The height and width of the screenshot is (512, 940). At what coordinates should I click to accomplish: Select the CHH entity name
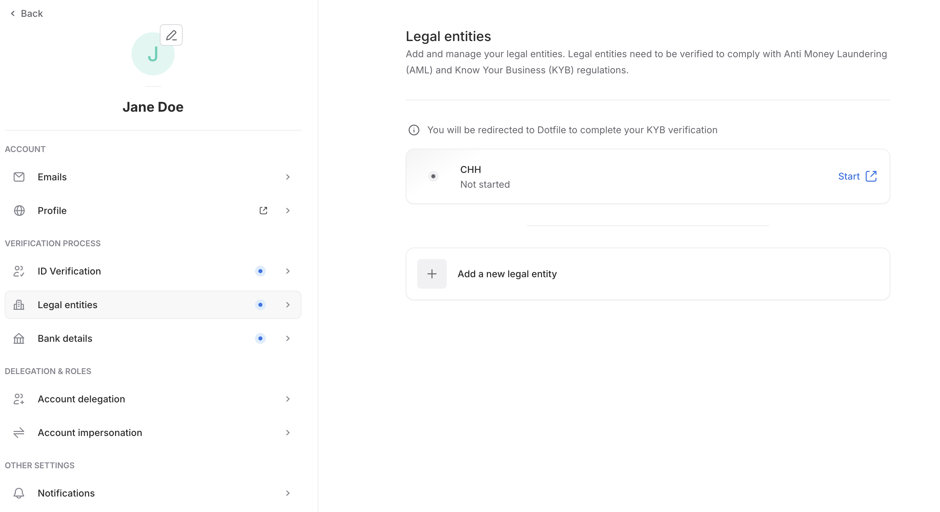(470, 169)
